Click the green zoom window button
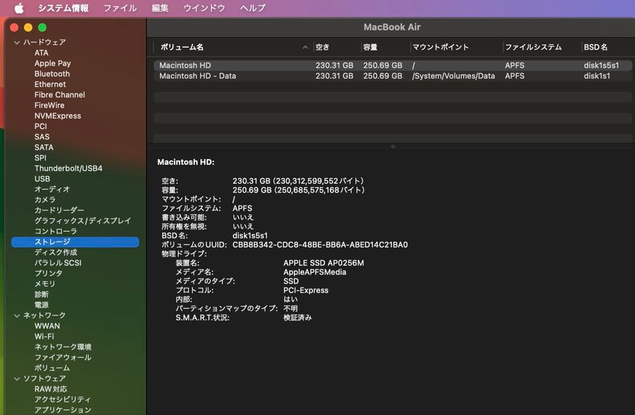The image size is (635, 415). (42, 28)
